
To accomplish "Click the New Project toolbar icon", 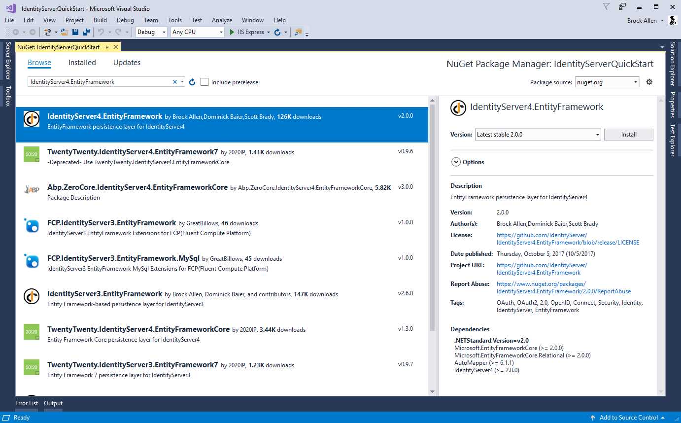I will pyautogui.click(x=48, y=32).
